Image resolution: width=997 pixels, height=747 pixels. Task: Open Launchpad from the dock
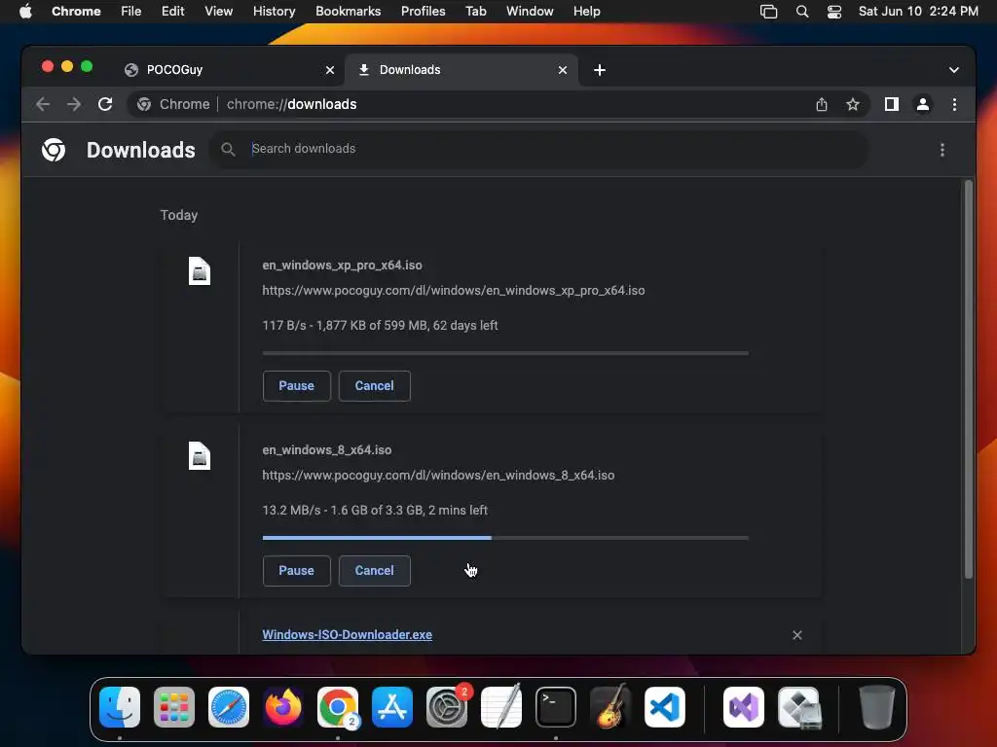[174, 706]
